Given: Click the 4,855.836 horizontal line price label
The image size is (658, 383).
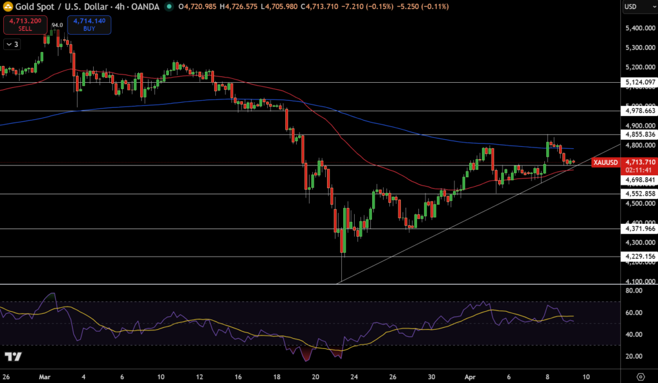Looking at the screenshot, I should [639, 134].
